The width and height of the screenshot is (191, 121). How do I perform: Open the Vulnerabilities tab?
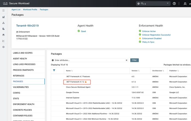tap(28, 87)
